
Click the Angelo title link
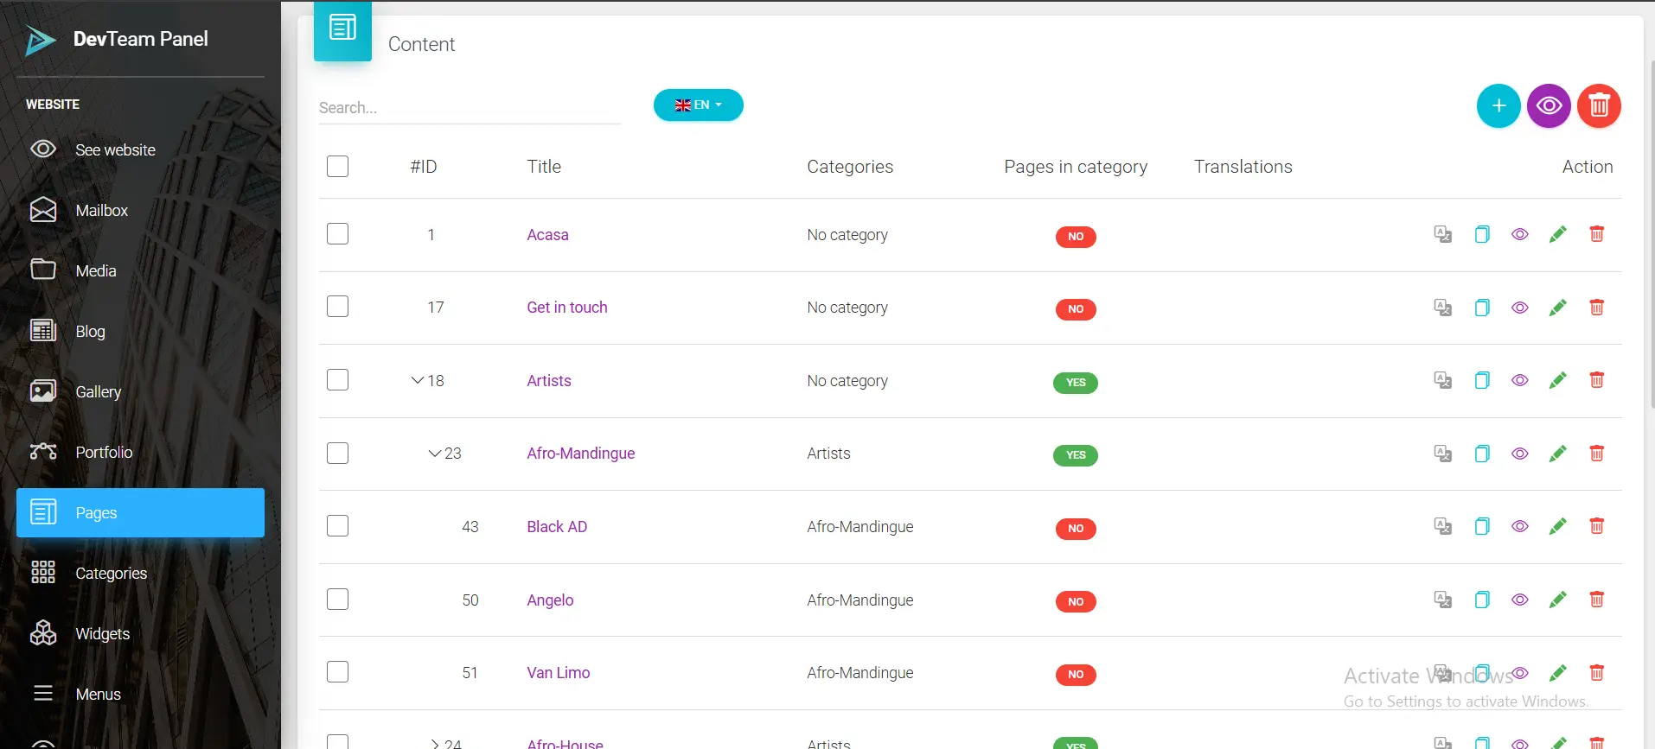point(550,600)
